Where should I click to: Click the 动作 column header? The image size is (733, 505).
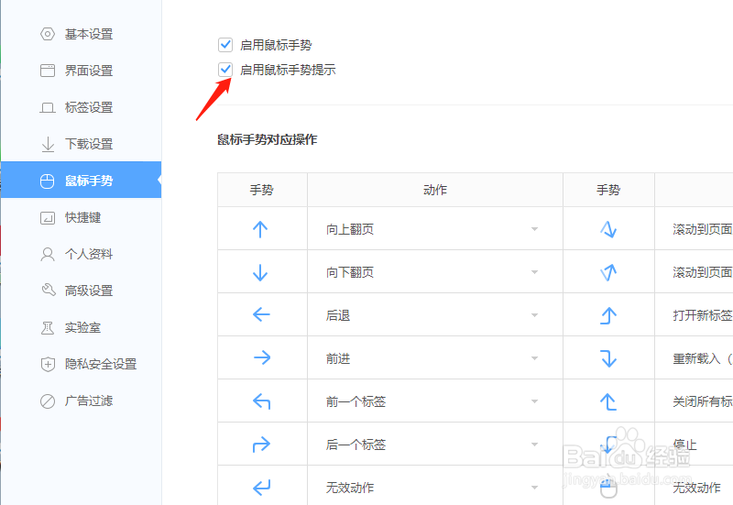pyautogui.click(x=434, y=190)
